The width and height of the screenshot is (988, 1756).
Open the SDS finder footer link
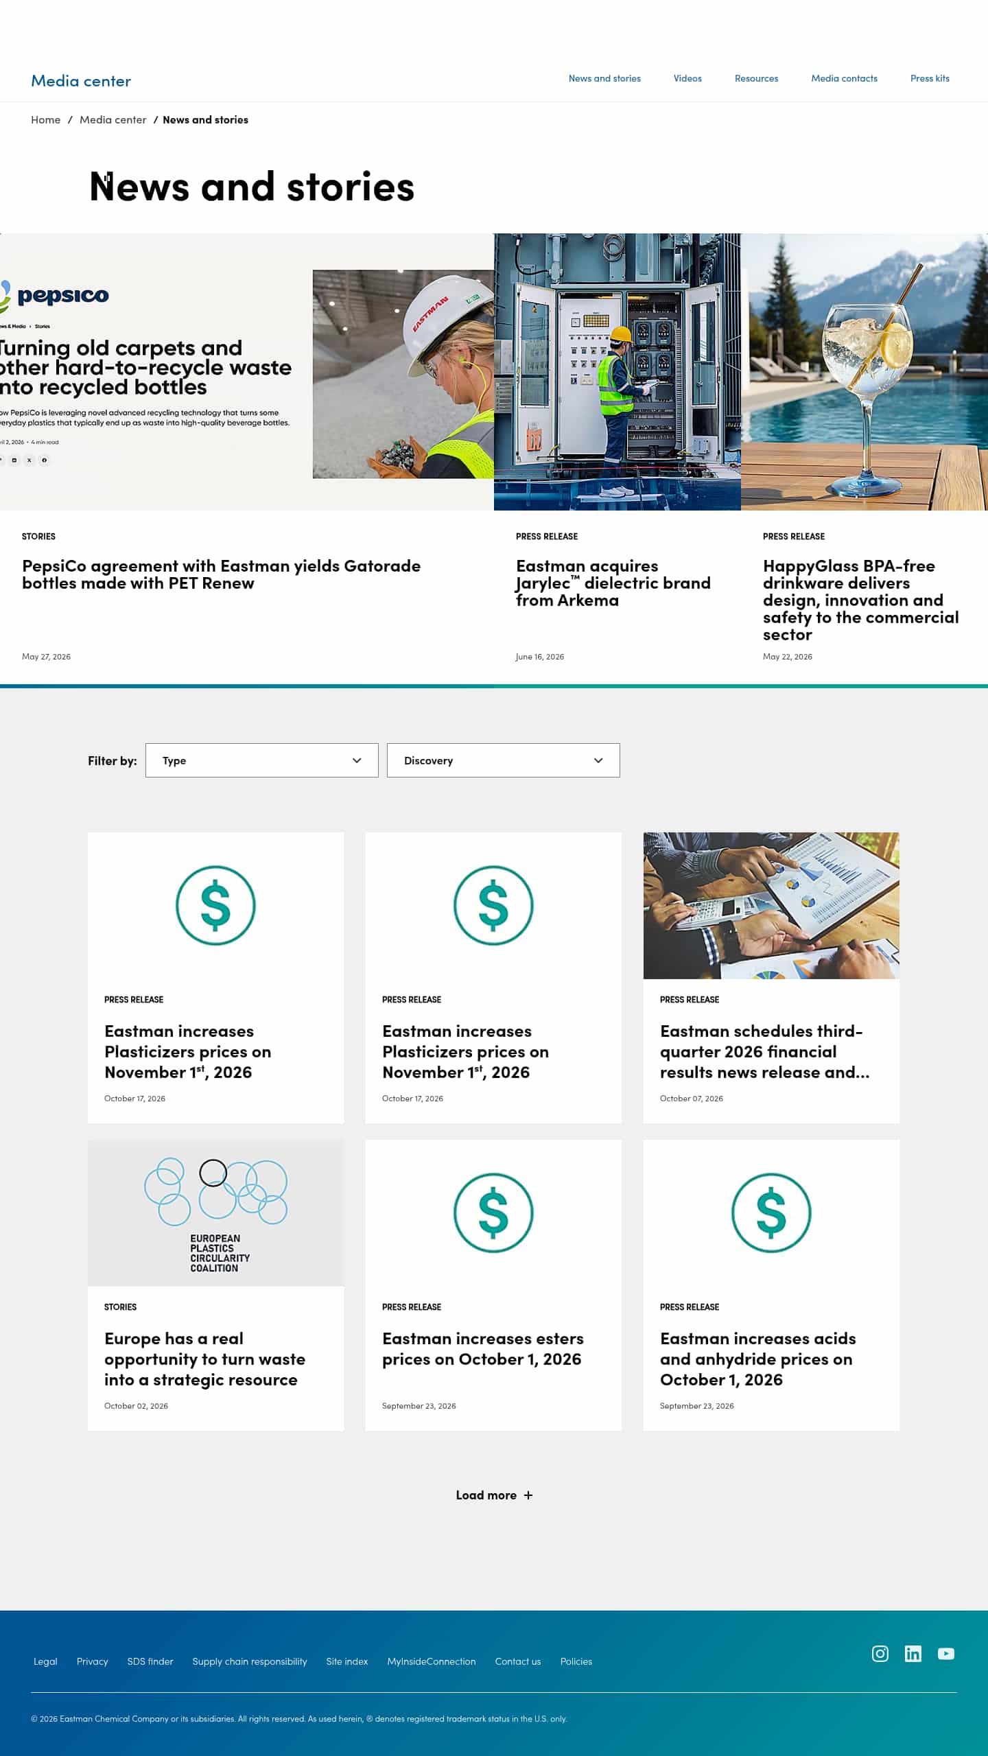[x=150, y=1661]
